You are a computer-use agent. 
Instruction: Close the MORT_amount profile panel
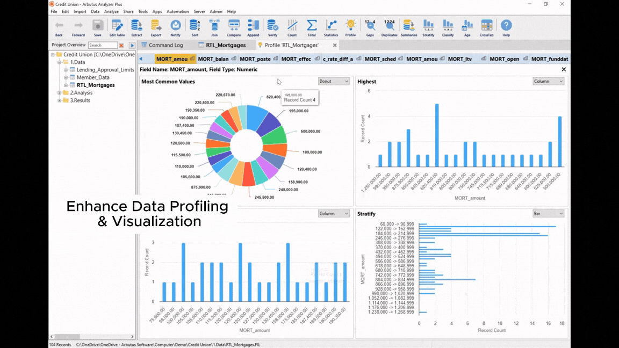click(x=564, y=69)
